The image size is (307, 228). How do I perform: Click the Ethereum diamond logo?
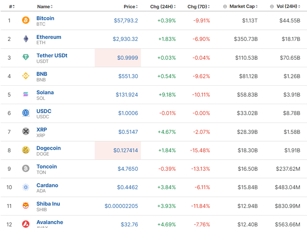tap(26, 39)
